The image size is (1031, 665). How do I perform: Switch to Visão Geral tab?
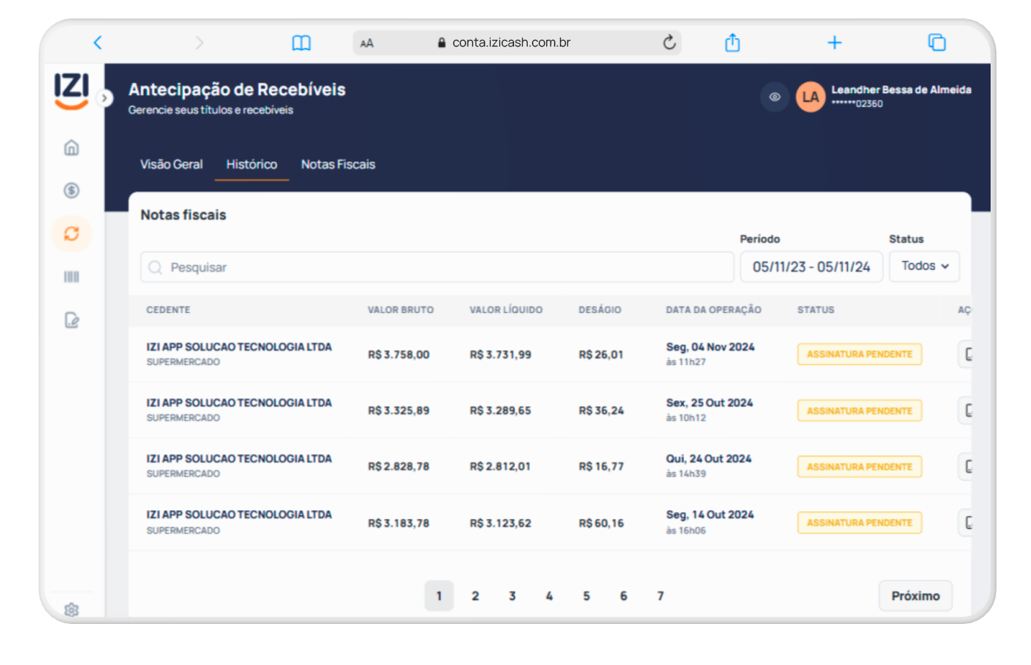[171, 164]
